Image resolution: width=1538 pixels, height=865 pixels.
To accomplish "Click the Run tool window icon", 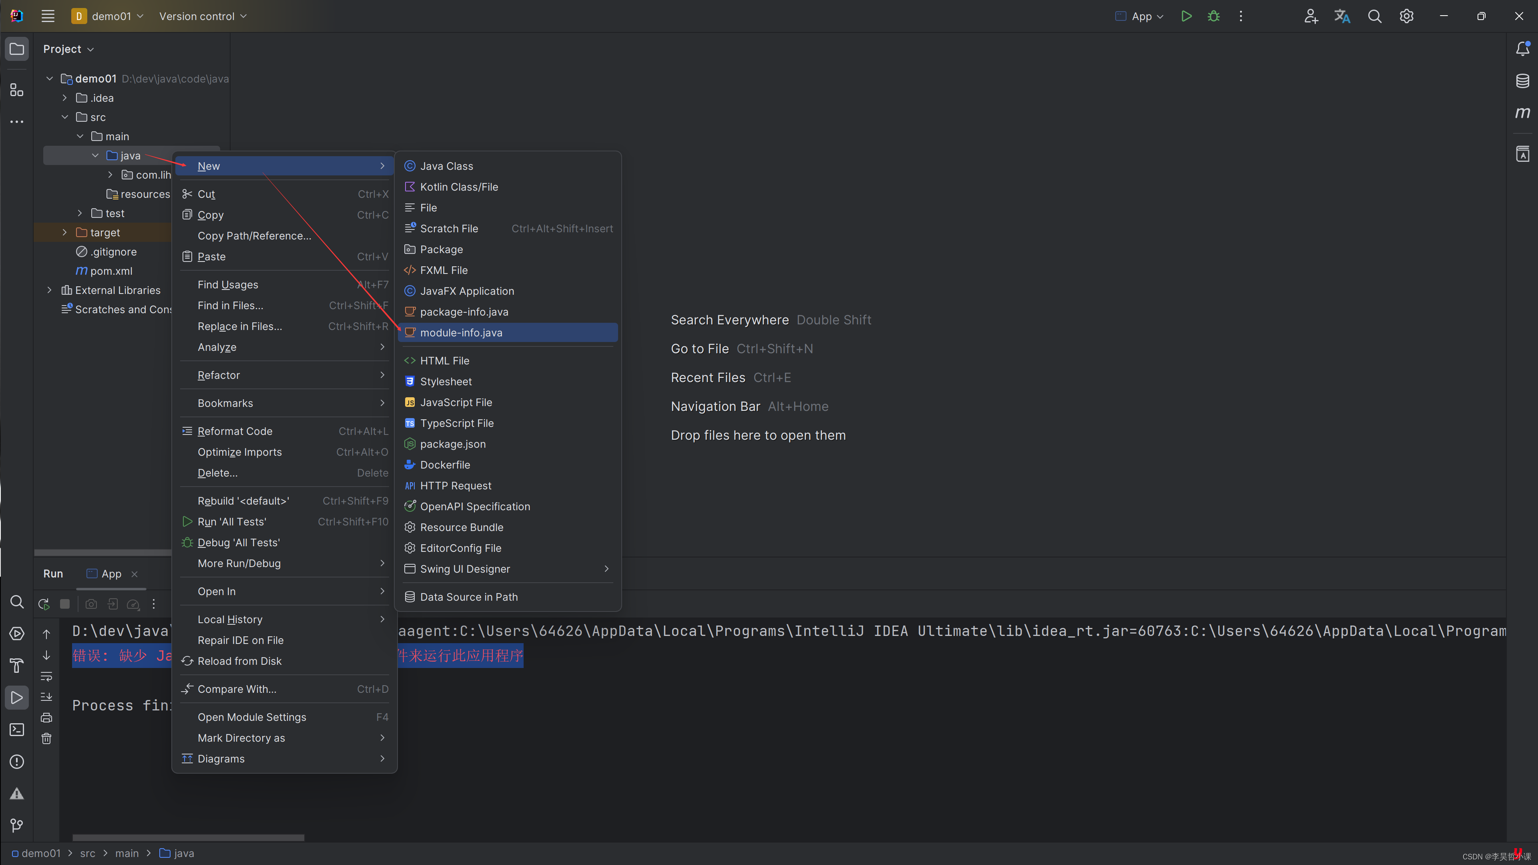I will (x=16, y=697).
